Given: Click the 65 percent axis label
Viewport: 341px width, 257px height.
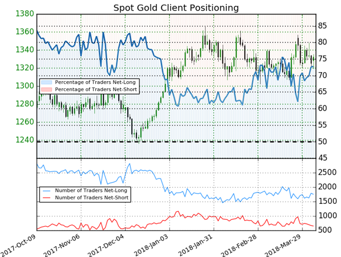Looking at the screenshot, I should 322,92.
